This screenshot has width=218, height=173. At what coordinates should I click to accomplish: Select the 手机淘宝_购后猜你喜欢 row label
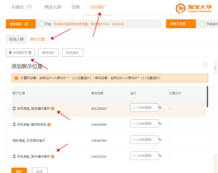(x=33, y=109)
